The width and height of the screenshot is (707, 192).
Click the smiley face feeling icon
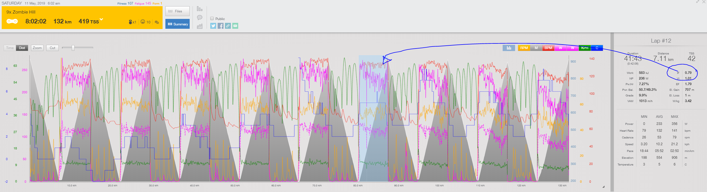pyautogui.click(x=143, y=22)
